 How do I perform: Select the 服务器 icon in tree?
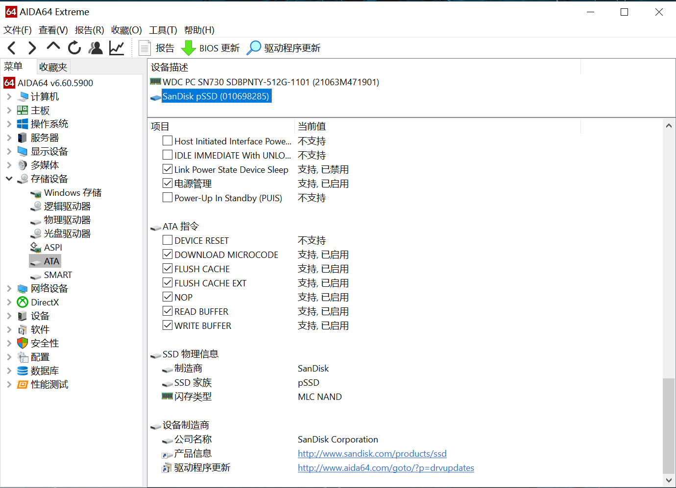pos(23,138)
